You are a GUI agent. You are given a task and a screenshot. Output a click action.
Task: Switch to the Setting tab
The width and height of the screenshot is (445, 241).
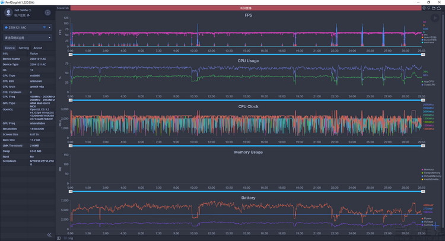click(x=24, y=48)
